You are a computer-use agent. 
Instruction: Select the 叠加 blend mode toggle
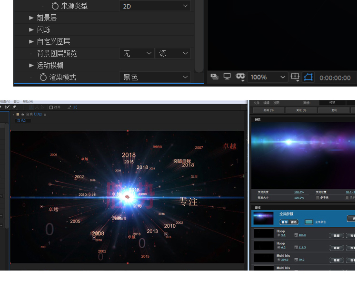(284, 222)
